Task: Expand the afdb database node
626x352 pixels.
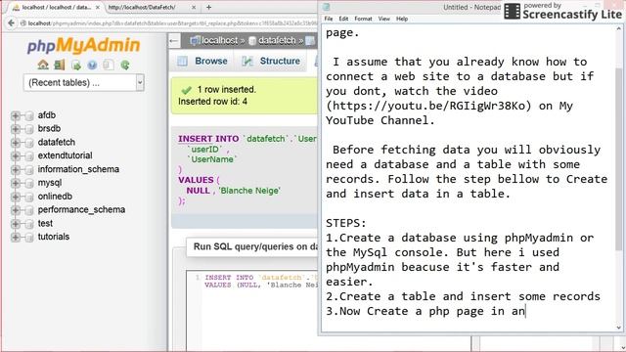Action: [x=16, y=115]
